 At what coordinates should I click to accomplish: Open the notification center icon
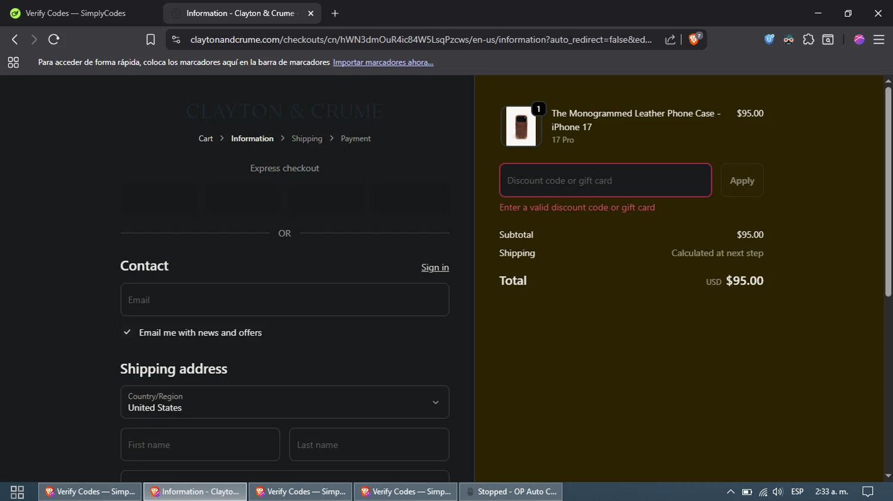point(868,491)
